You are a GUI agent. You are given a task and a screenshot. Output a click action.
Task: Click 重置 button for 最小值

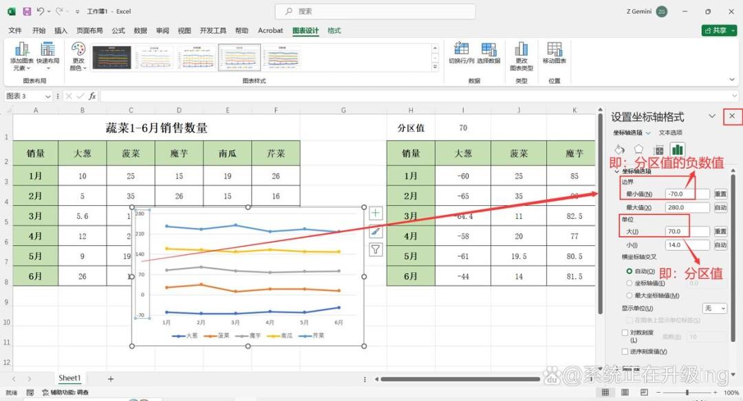[720, 194]
